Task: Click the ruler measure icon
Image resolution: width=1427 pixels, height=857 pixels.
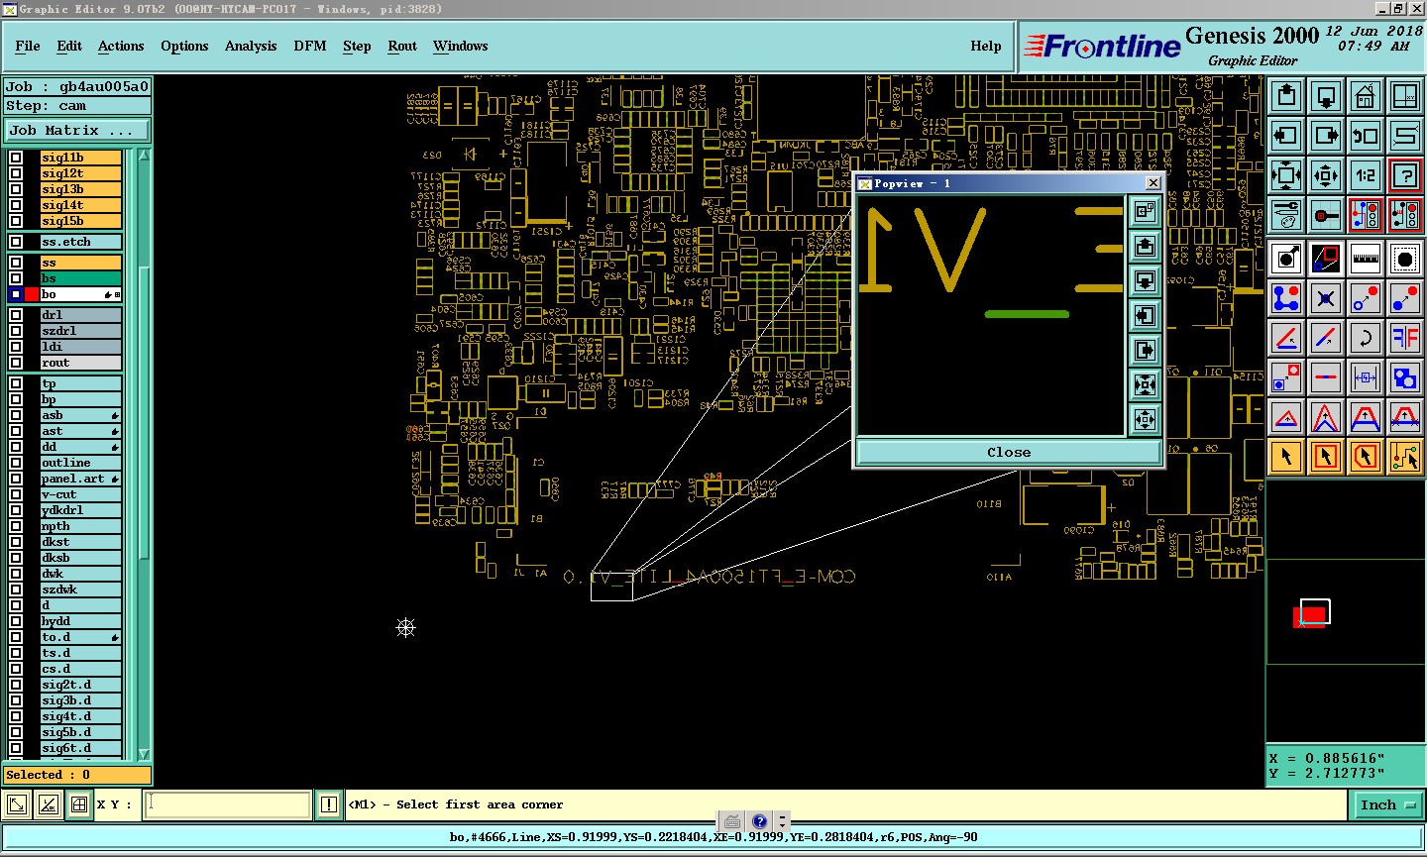Action: coord(1366,259)
